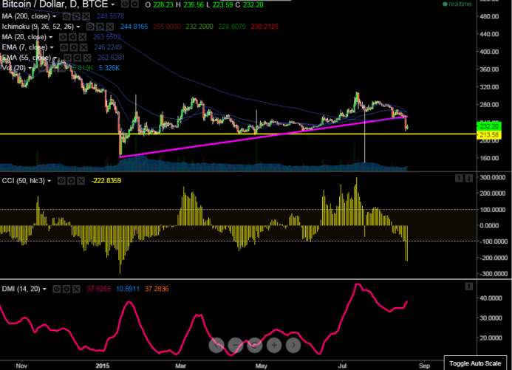
Task: Open EMA (7, close) settings gear
Action: pos(74,47)
